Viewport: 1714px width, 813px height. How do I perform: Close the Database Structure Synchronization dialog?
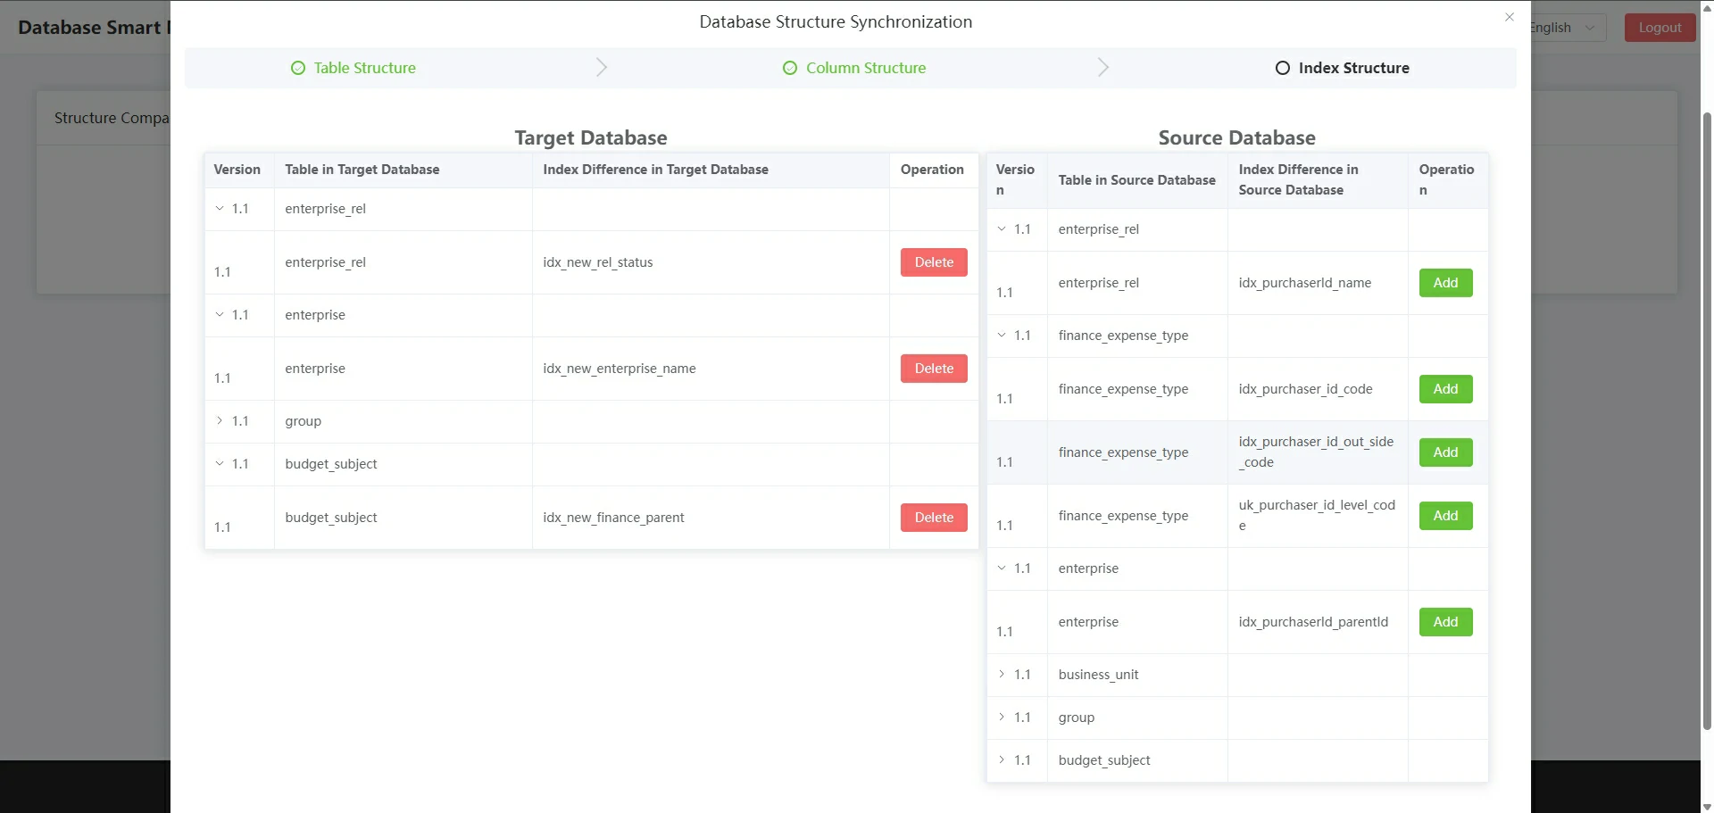1510,17
